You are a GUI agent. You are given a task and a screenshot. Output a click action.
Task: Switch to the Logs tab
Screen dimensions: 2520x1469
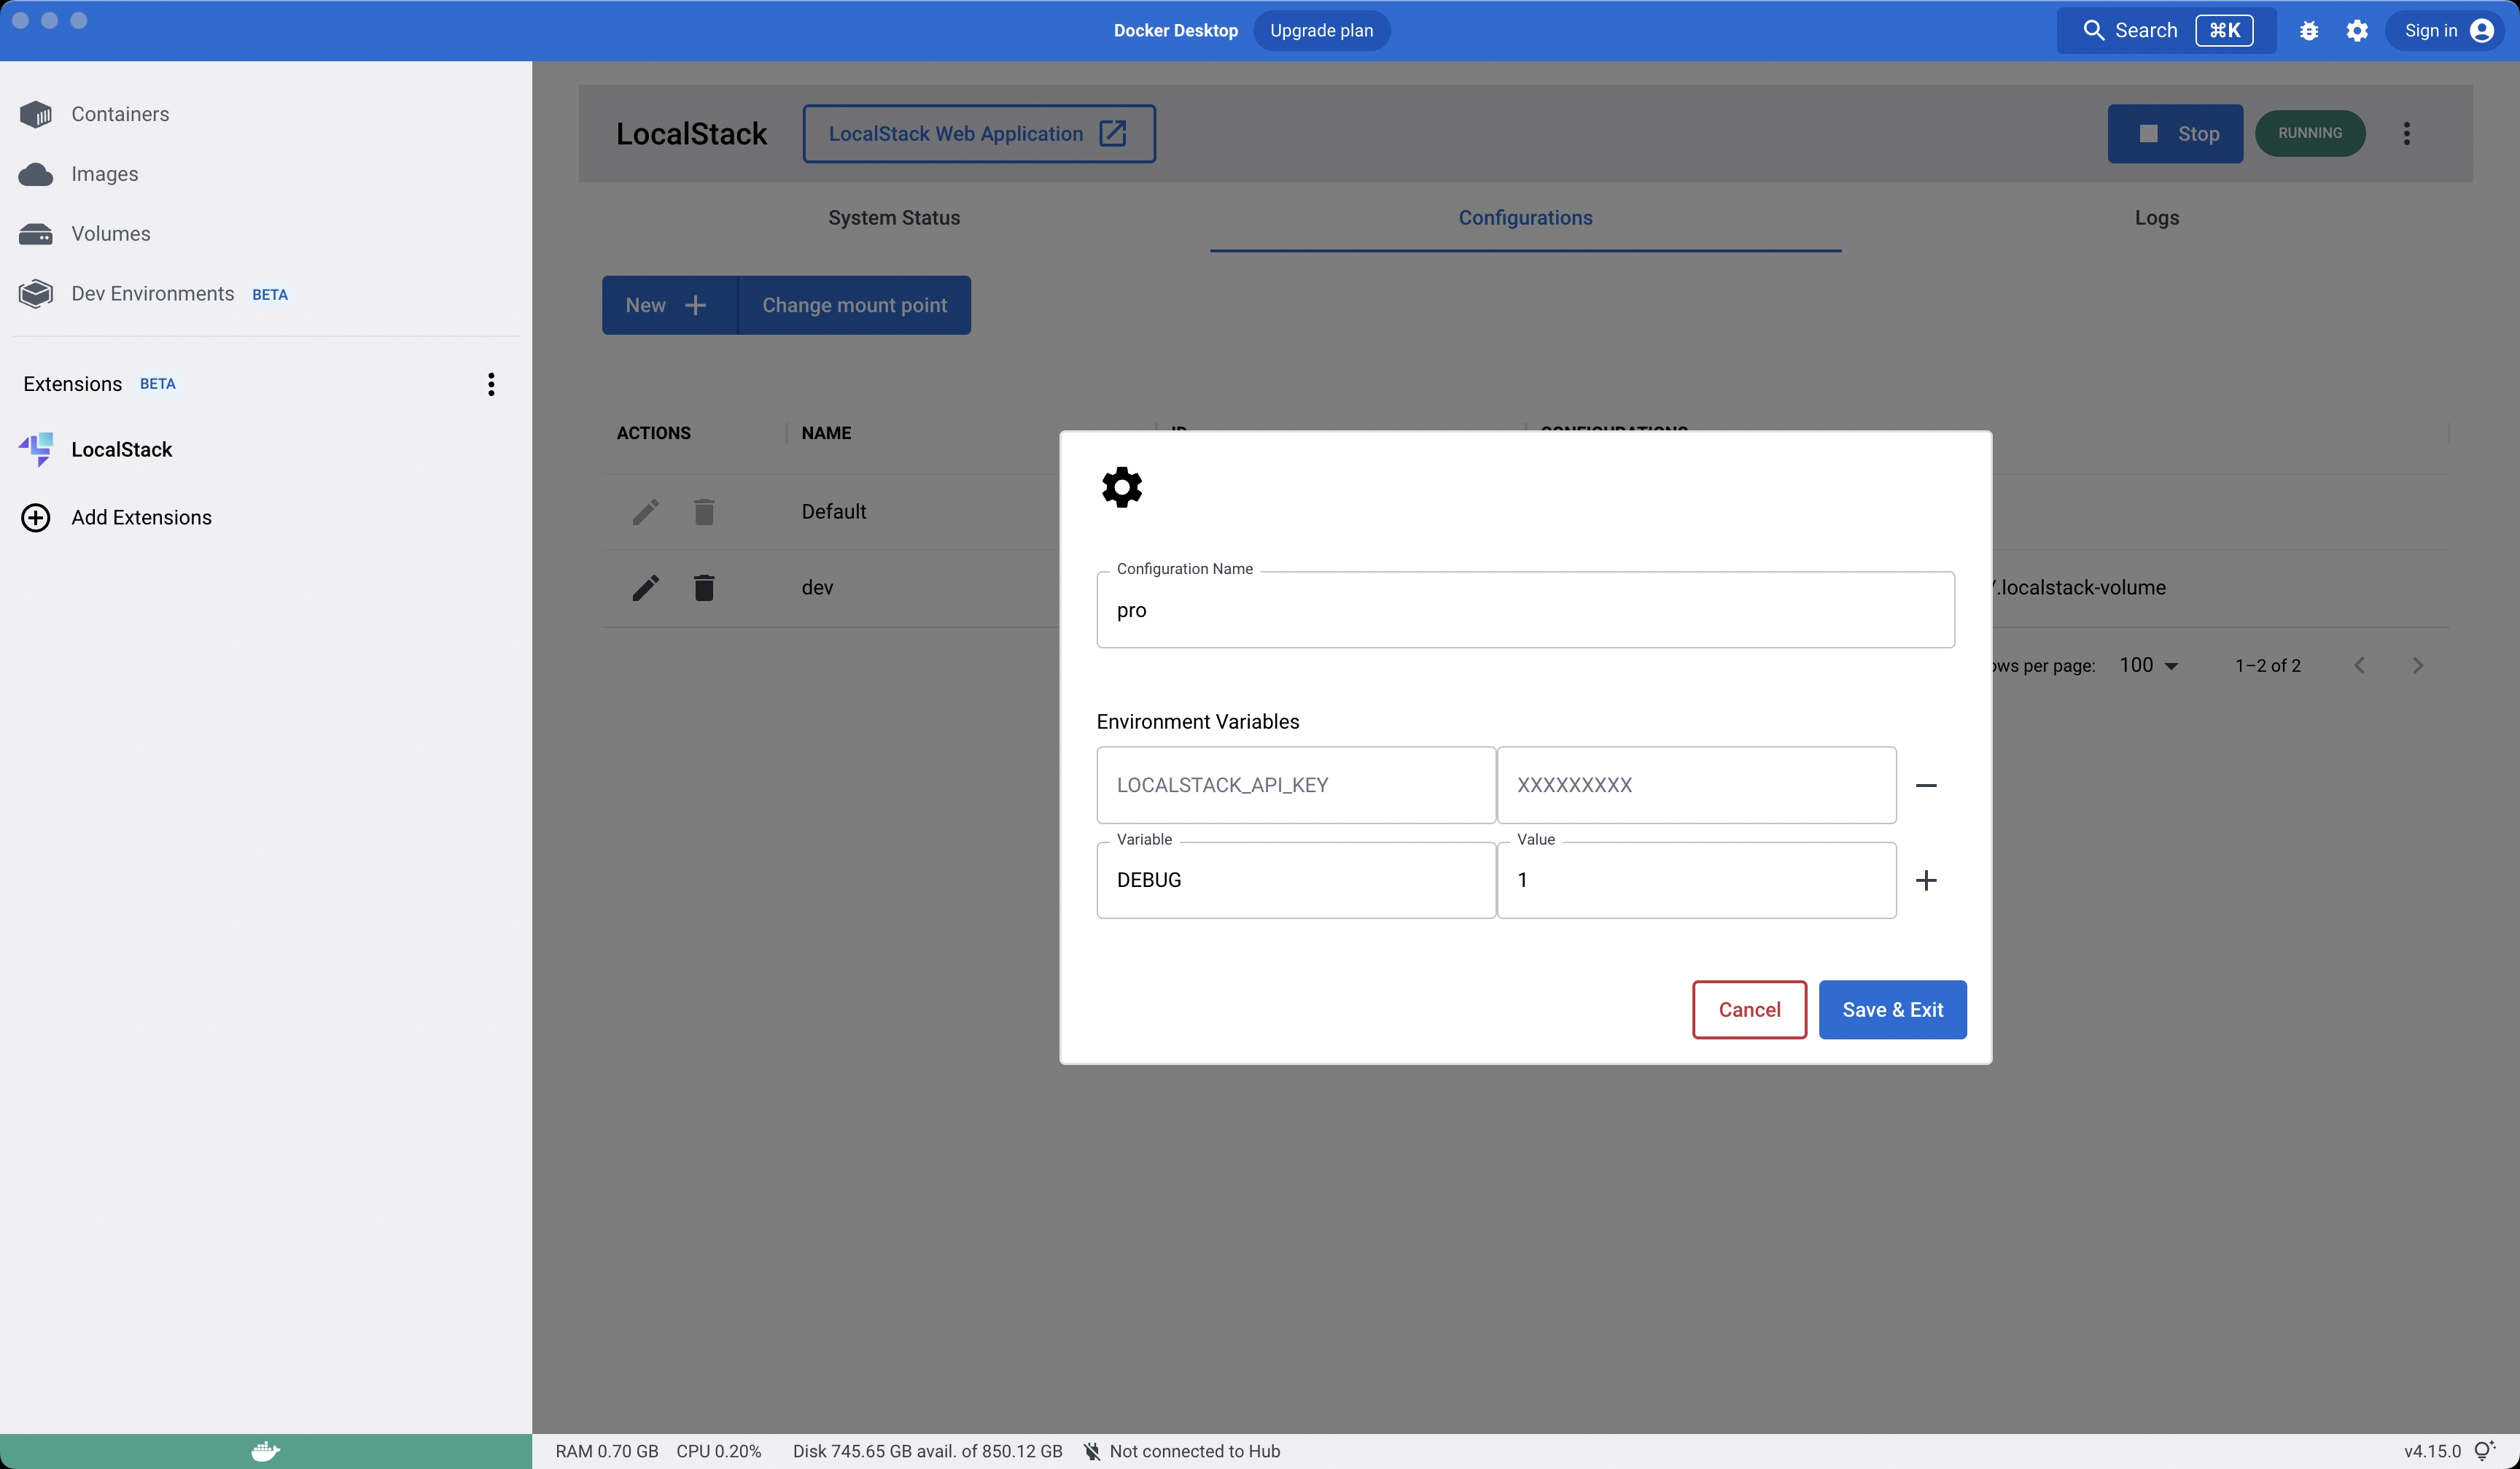[2157, 217]
